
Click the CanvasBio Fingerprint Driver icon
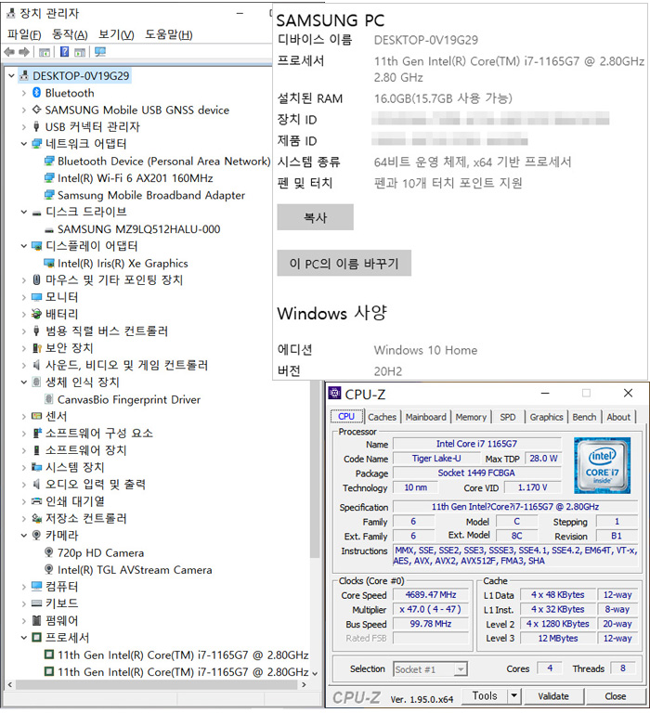pyautogui.click(x=48, y=399)
